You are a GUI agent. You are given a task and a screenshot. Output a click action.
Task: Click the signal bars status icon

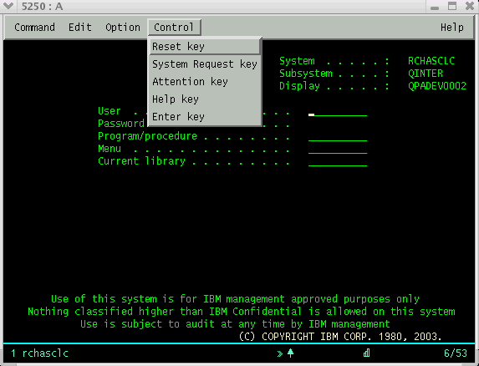tap(367, 353)
